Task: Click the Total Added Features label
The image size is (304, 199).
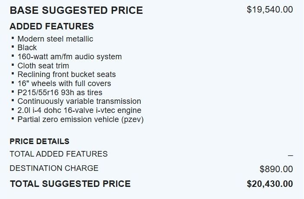Action: pyautogui.click(x=58, y=154)
